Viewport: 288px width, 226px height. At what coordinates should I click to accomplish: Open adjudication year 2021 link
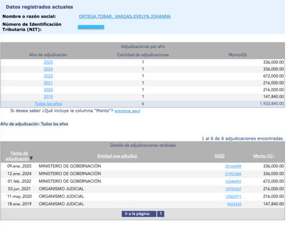pyautogui.click(x=48, y=83)
